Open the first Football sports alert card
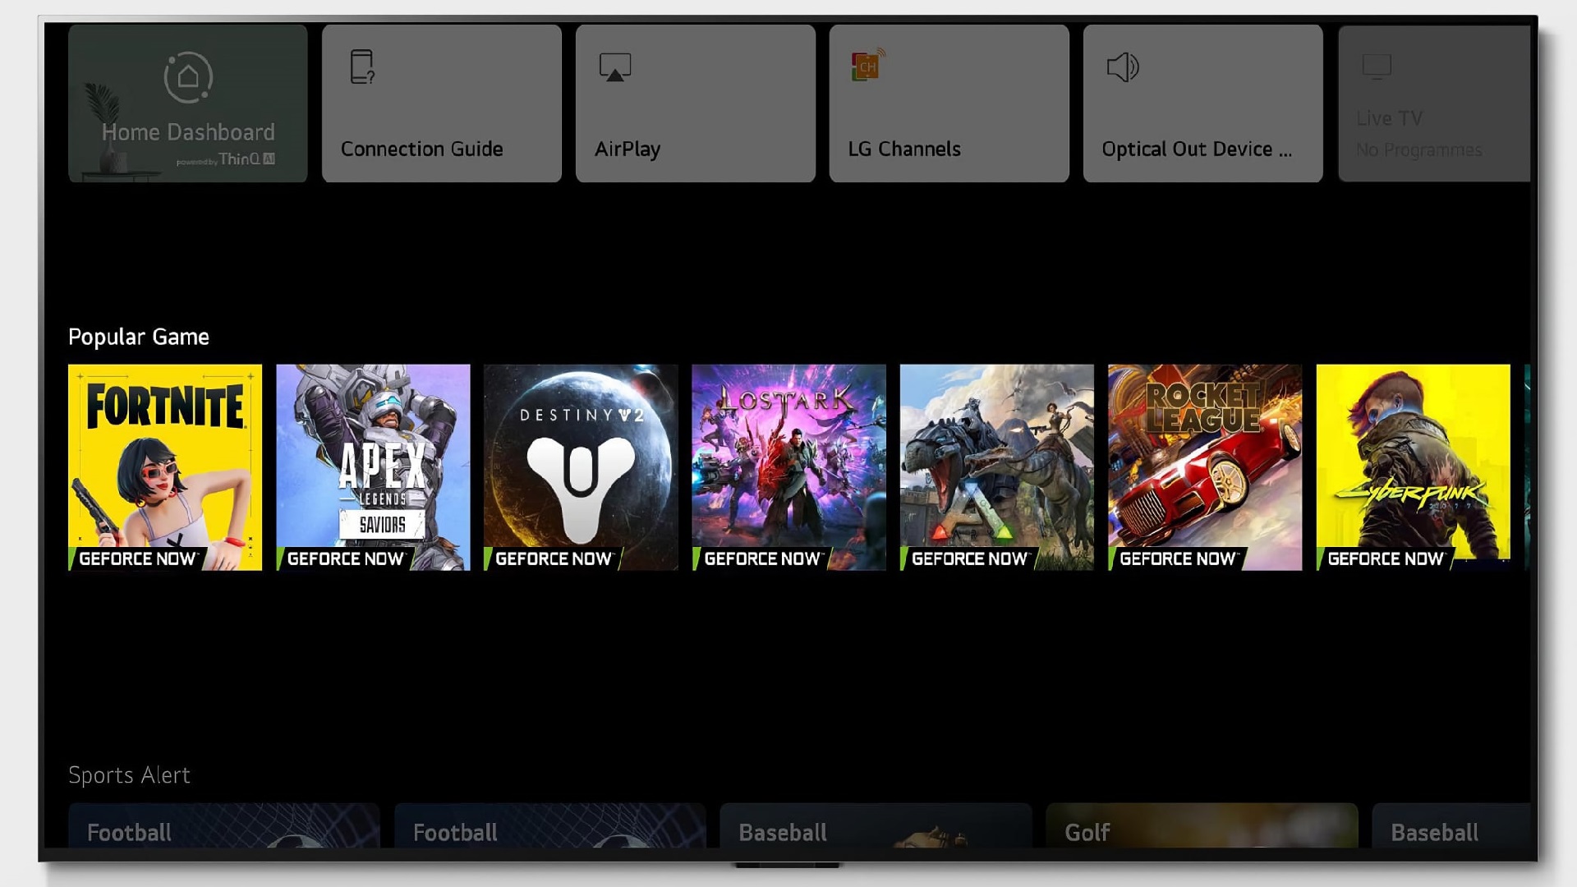This screenshot has width=1577, height=887. (224, 826)
